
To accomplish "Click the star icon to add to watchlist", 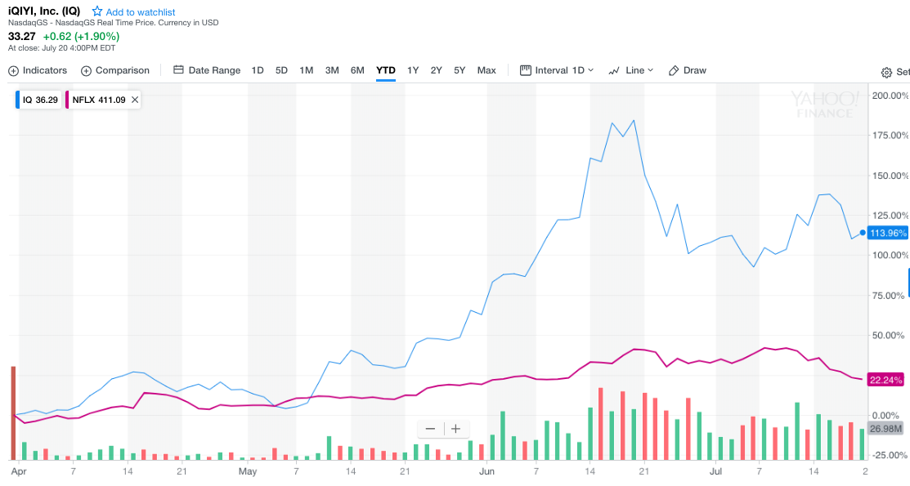I will (97, 11).
